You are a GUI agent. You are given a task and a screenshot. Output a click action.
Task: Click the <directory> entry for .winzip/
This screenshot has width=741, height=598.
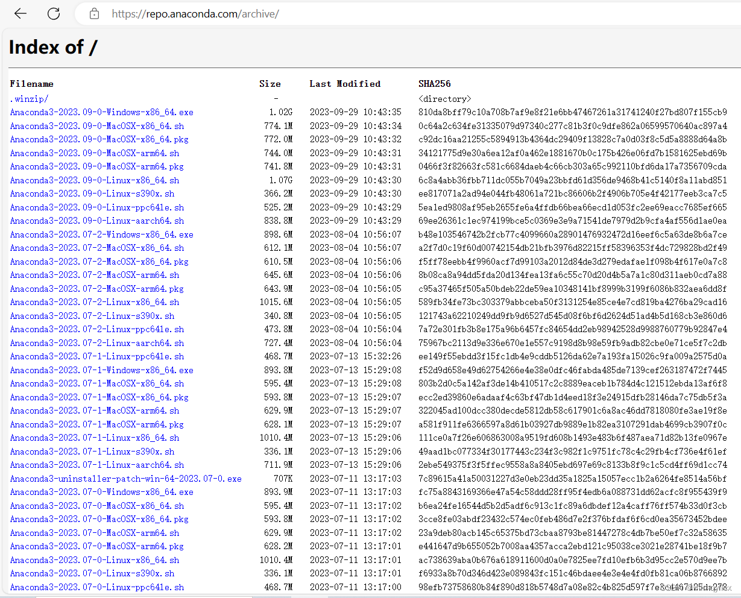445,99
